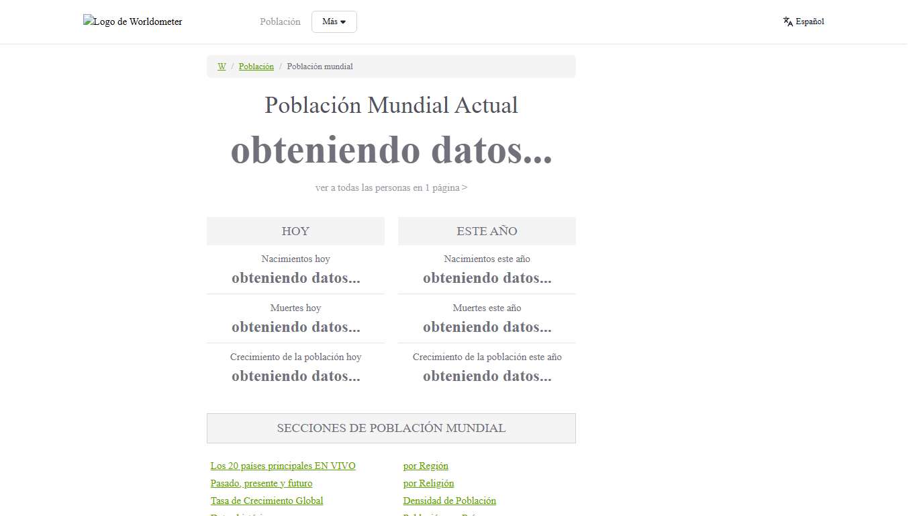917x516 pixels.
Task: Click the Pasado, presente y futuro link
Action: tap(261, 483)
